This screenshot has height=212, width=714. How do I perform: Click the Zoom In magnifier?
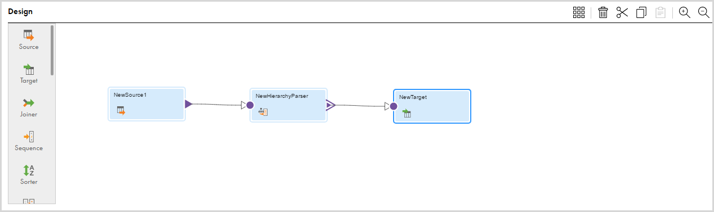point(685,12)
